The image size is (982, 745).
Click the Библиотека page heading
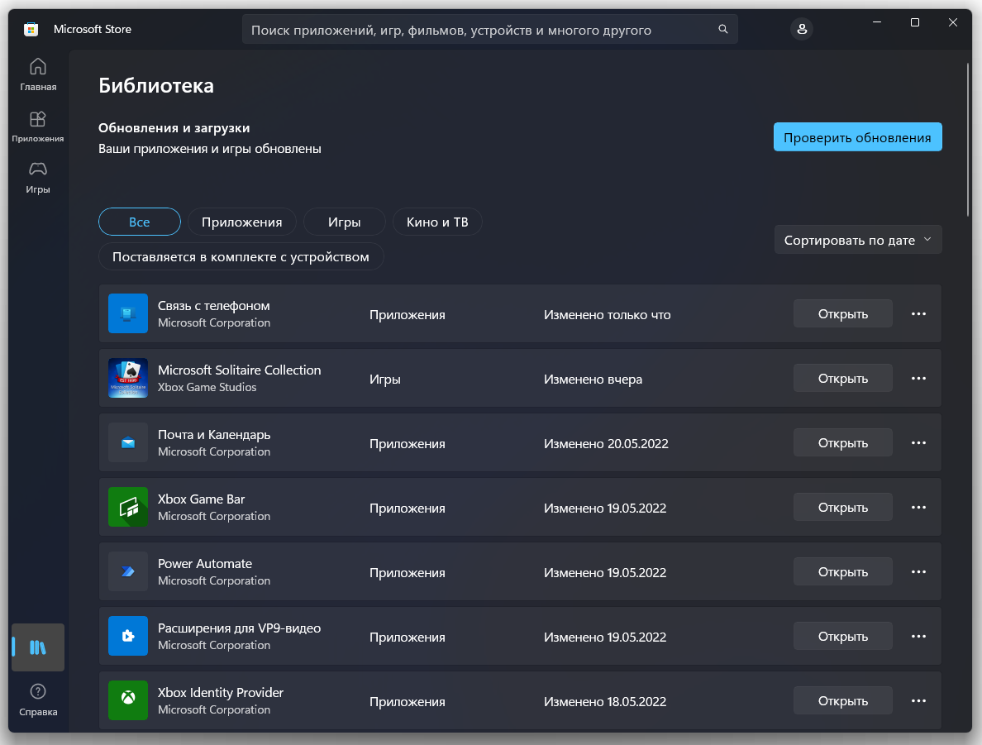[x=156, y=85]
